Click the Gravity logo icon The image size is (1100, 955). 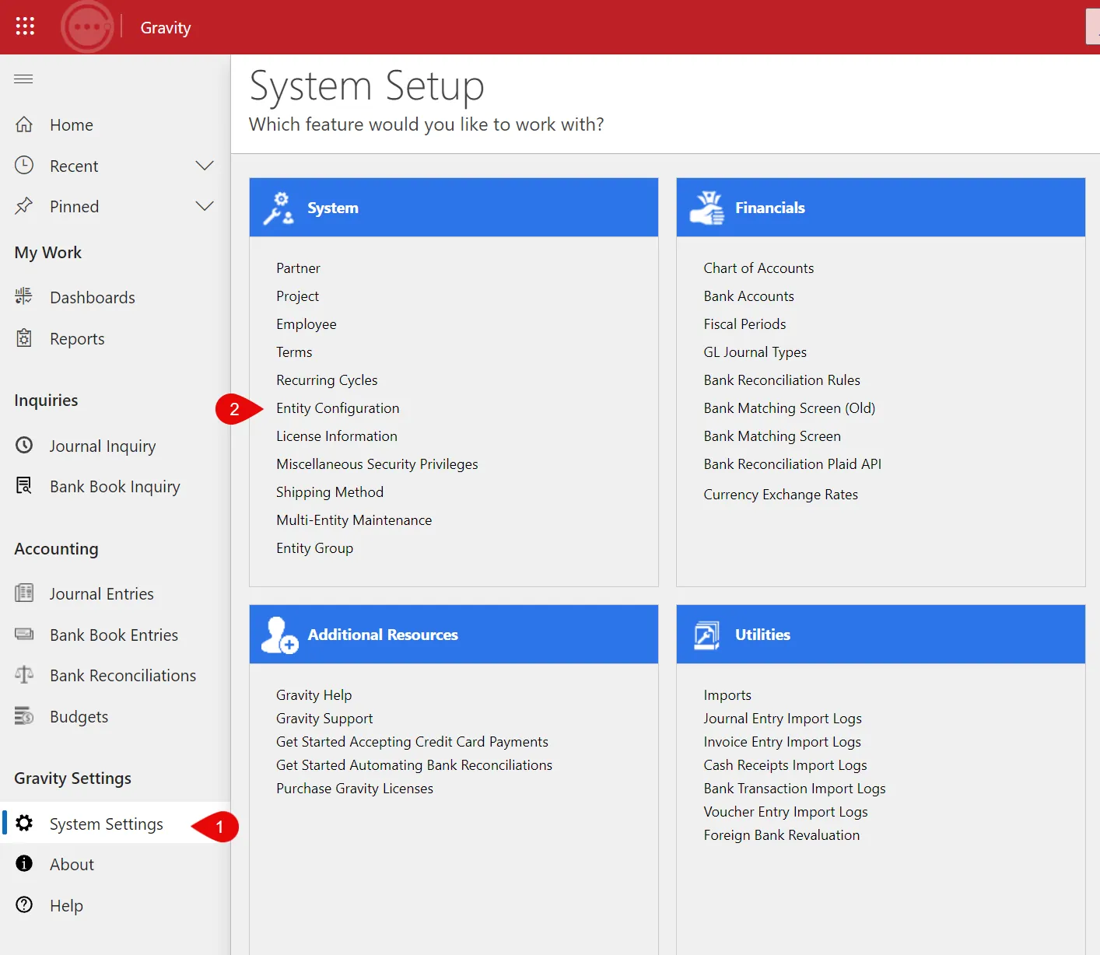(x=87, y=27)
